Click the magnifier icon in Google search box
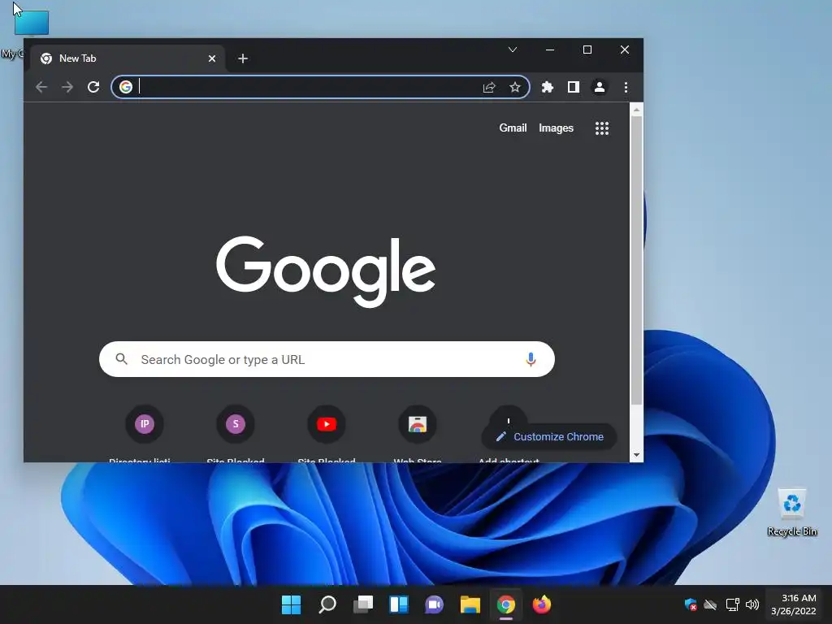The height and width of the screenshot is (624, 832). pos(122,359)
